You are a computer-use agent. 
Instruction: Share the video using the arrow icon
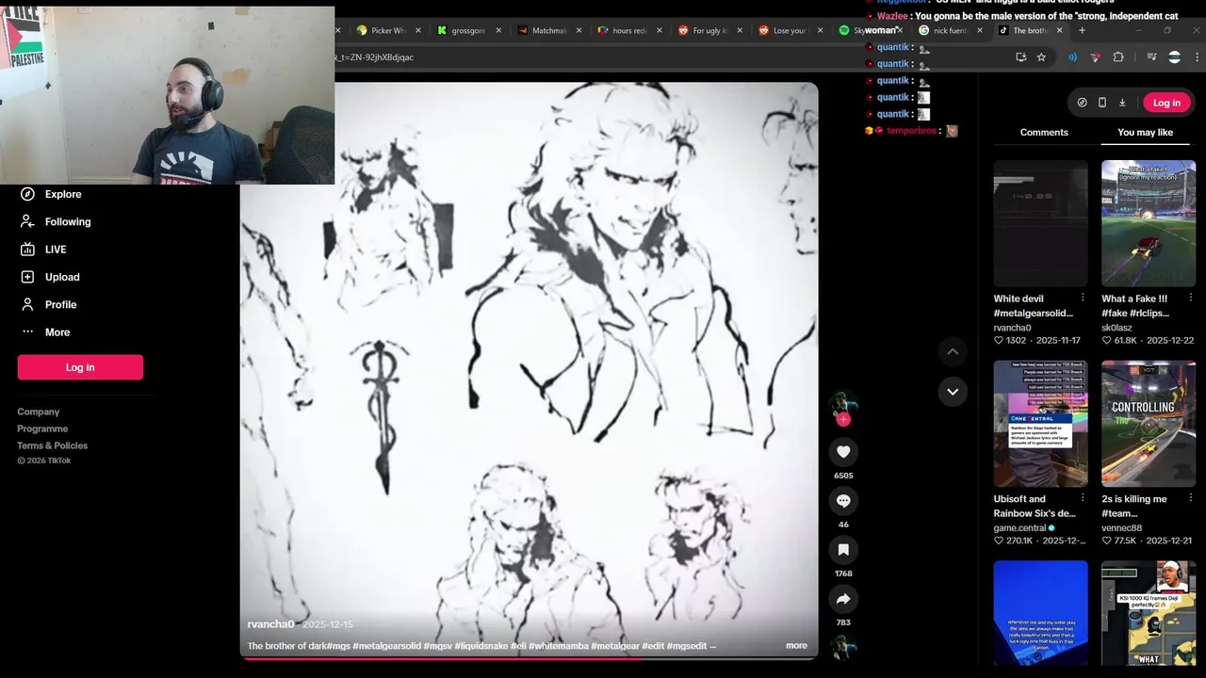point(843,599)
